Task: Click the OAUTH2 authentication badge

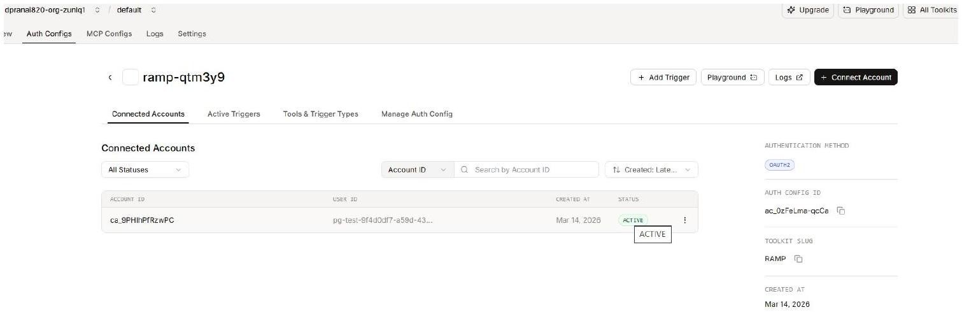Action: coord(779,165)
